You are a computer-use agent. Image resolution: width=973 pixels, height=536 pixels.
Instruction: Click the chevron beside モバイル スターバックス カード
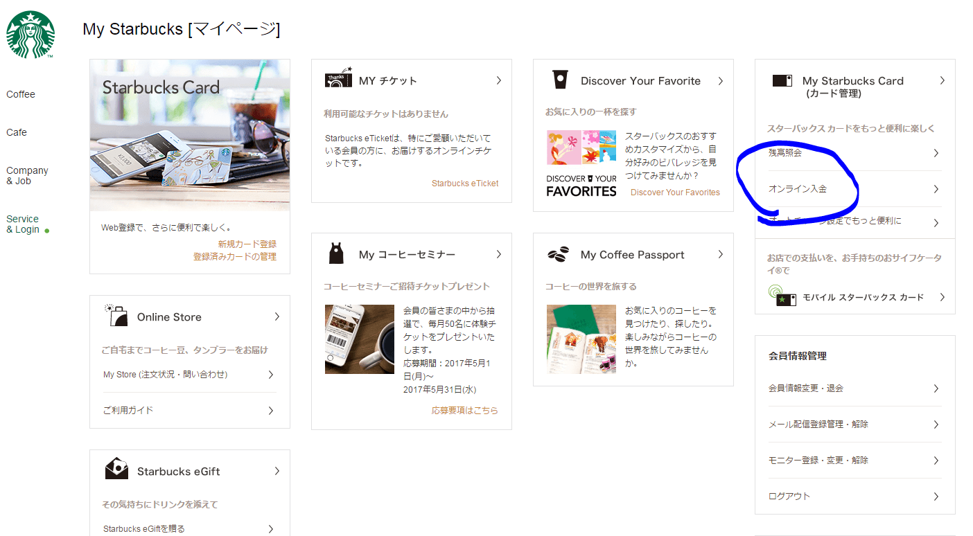pos(942,297)
